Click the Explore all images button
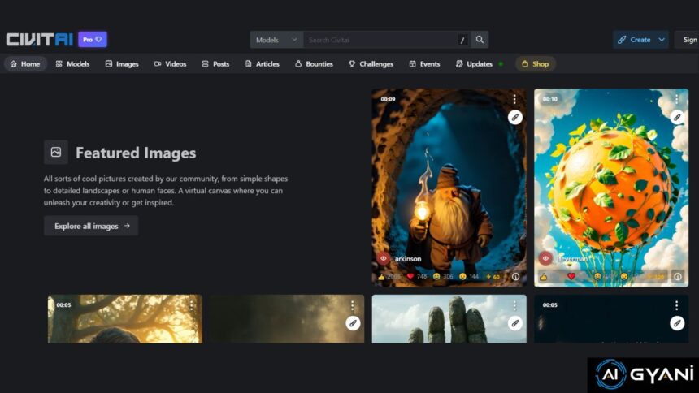The width and height of the screenshot is (699, 393). 91,227
